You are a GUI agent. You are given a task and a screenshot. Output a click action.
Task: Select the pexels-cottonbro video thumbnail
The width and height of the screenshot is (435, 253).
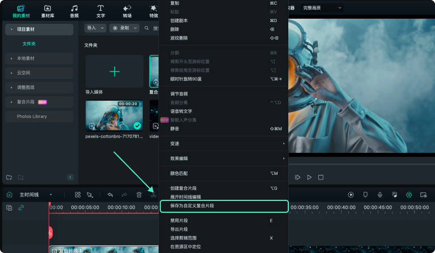coord(114,115)
